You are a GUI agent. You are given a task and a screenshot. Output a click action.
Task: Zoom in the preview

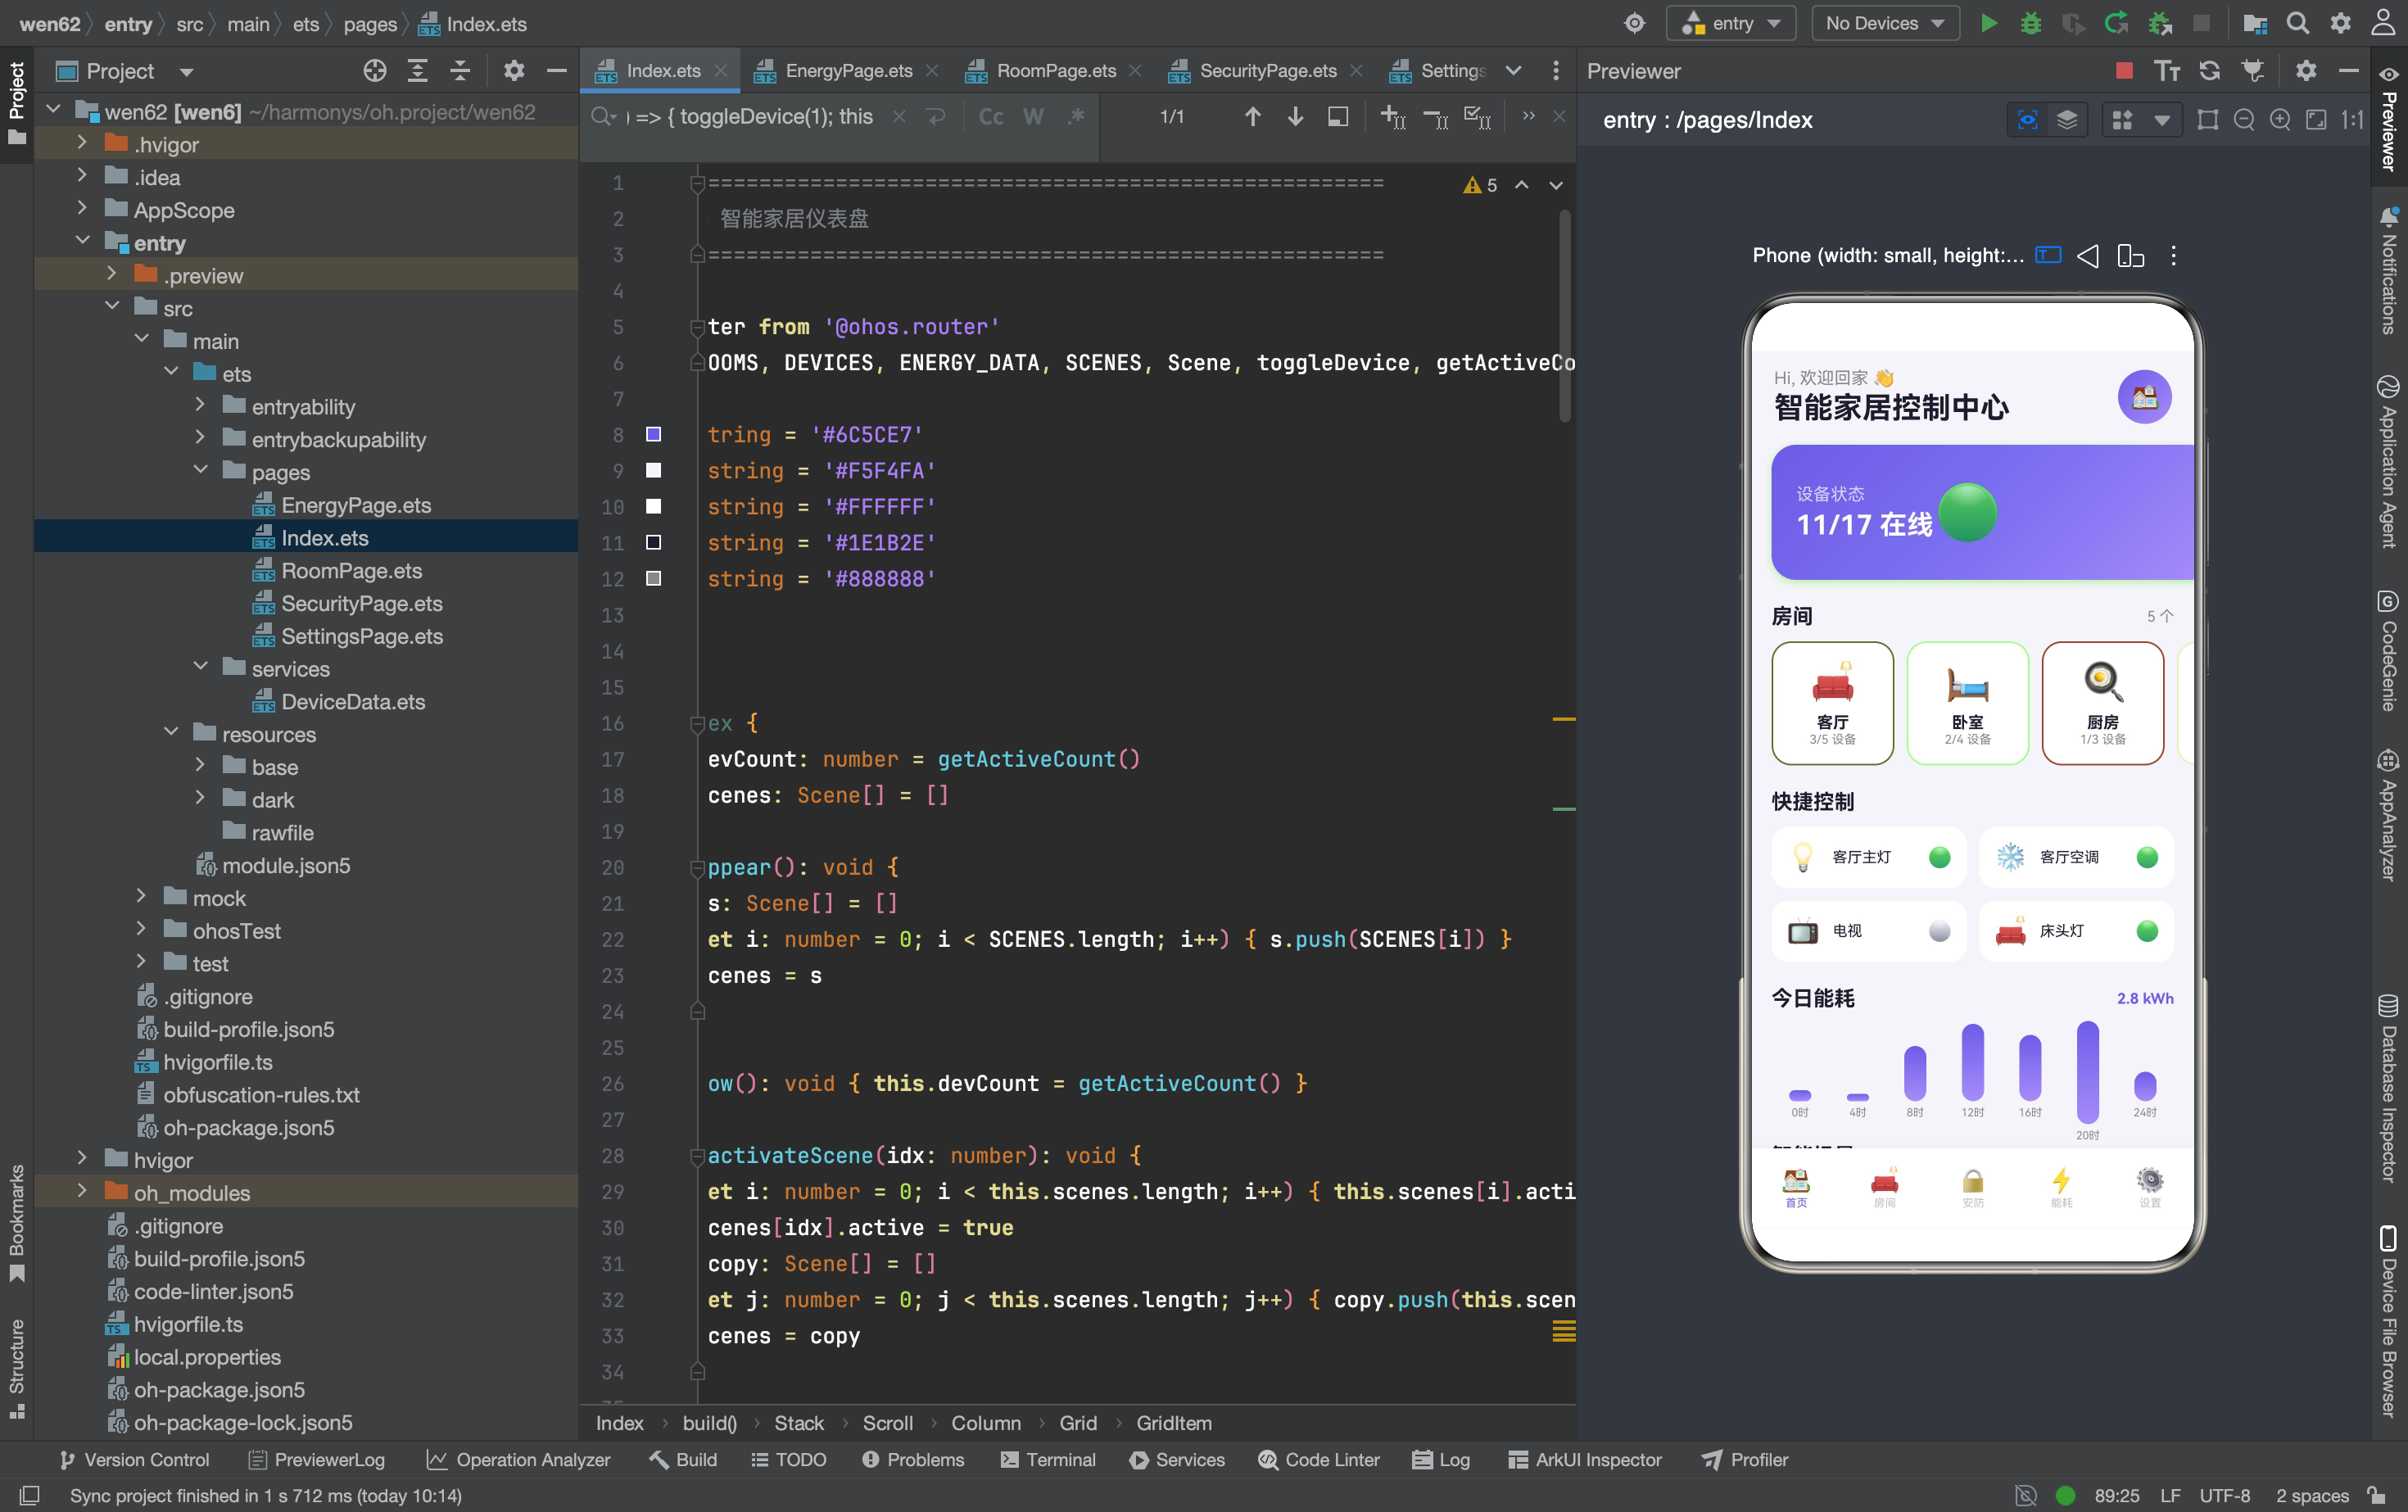point(2280,120)
